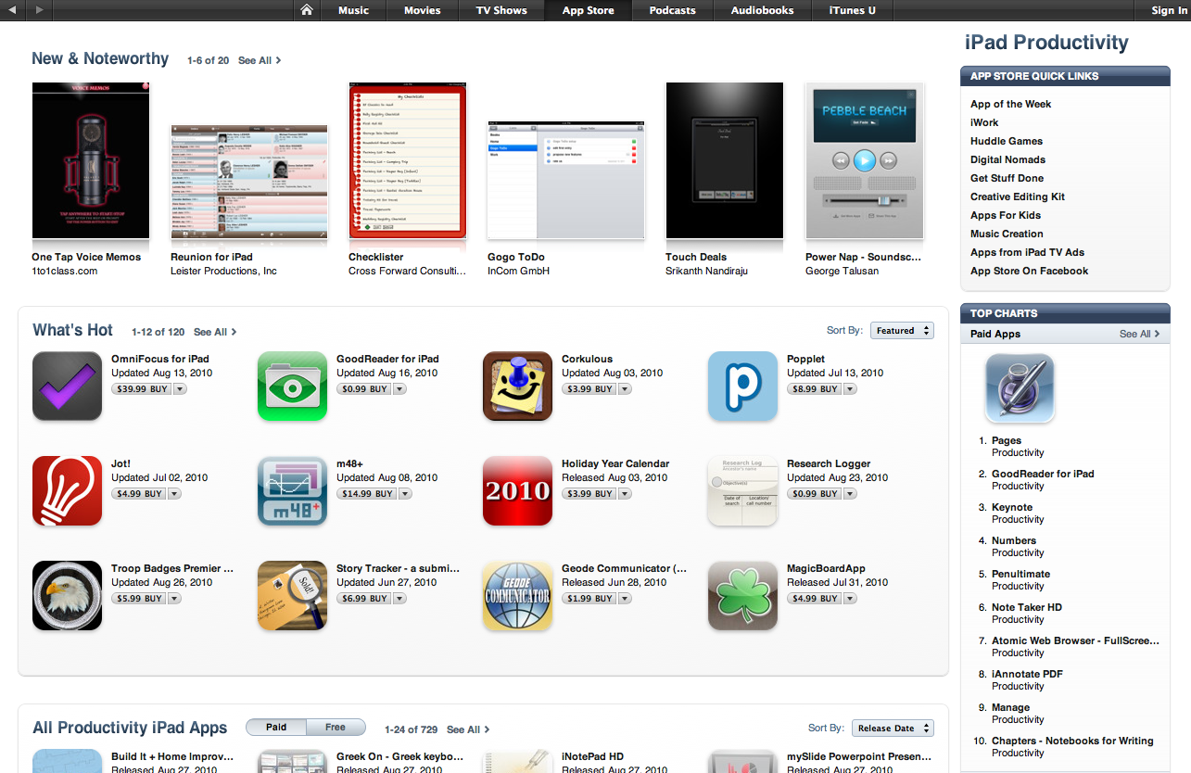This screenshot has width=1191, height=773.
Task: Go to the iTunes Store home icon
Action: tap(307, 10)
